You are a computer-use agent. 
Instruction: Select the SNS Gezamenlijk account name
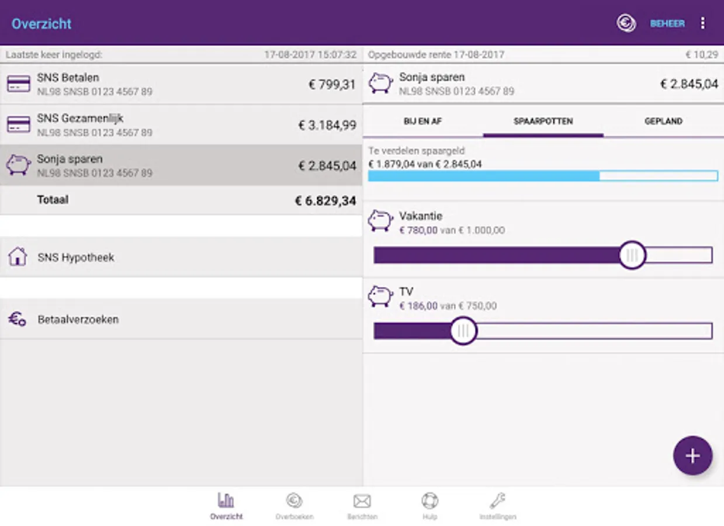(x=80, y=119)
